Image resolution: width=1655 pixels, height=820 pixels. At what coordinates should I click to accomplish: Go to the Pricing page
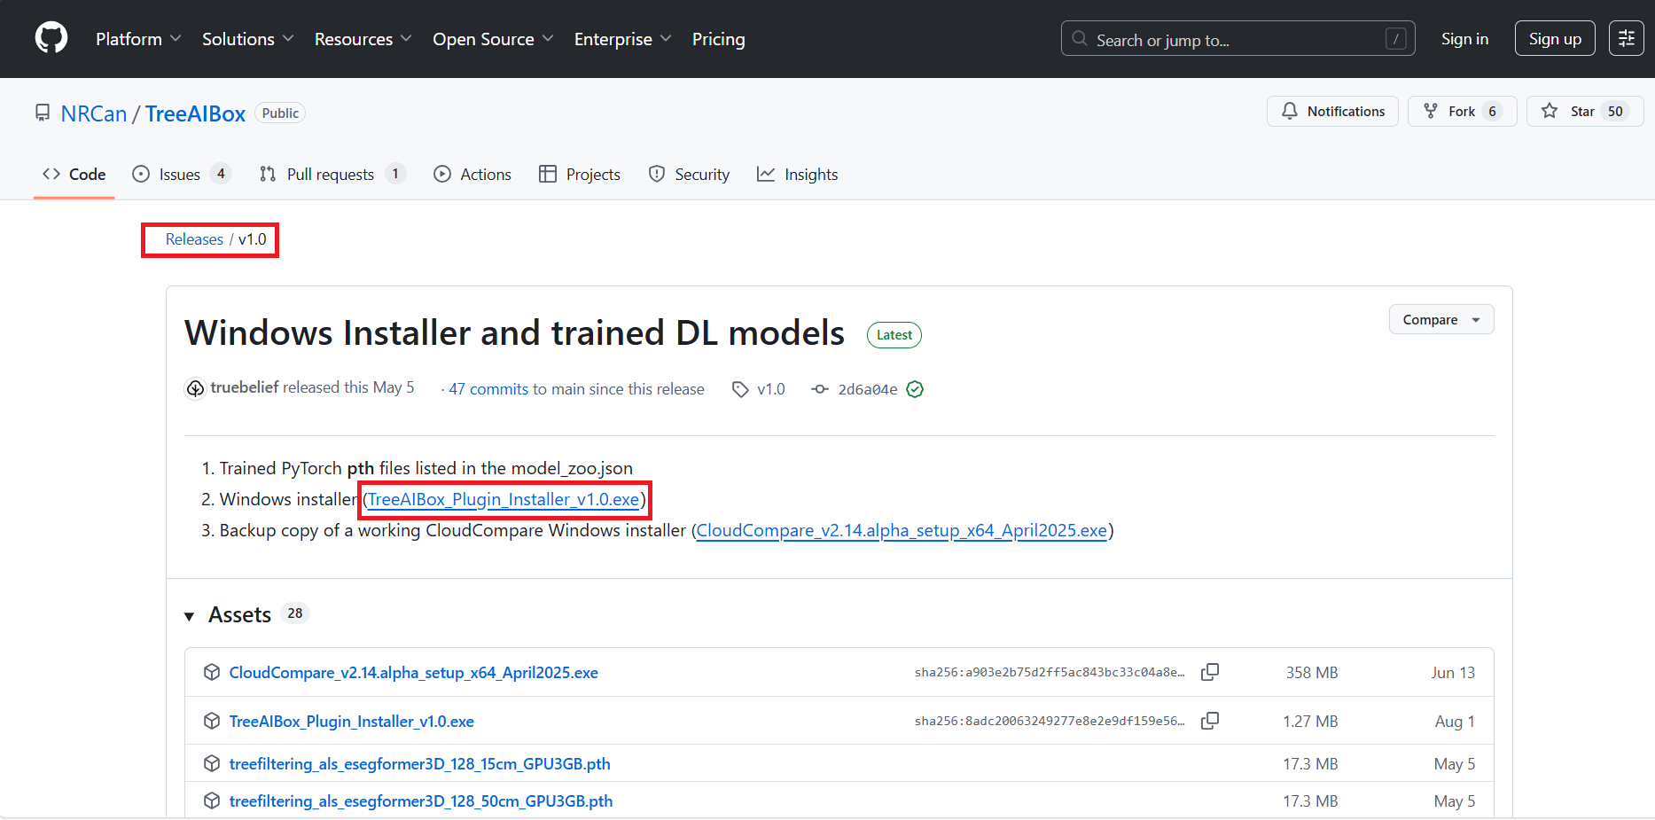click(718, 39)
